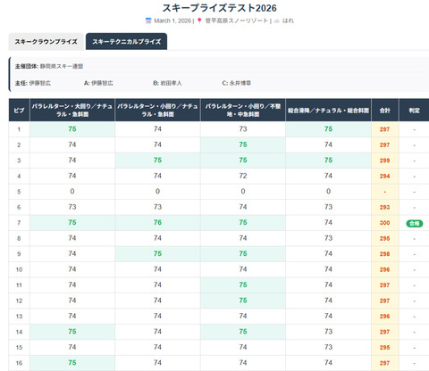Viewport: 429px width, 371px height.
Task: Switch to the スキークラウンプライズ tab
Action: tap(46, 42)
